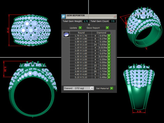Click green arrow on 4.60 X 4.60 row

point(109,74)
